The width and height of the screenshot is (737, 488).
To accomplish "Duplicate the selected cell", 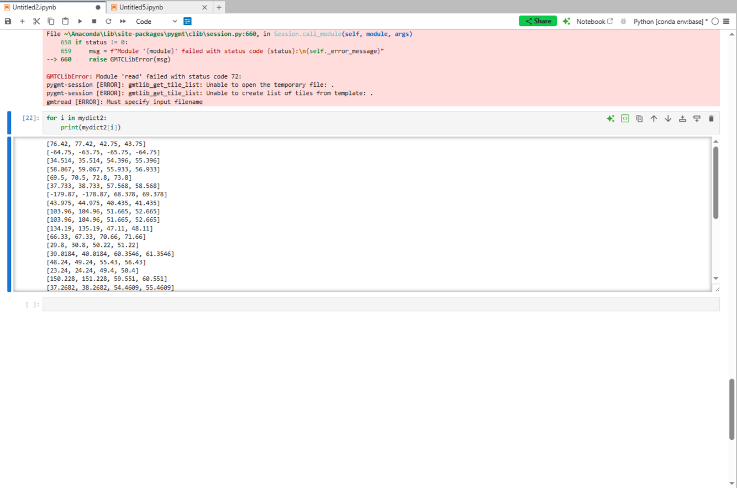I will pyautogui.click(x=639, y=118).
